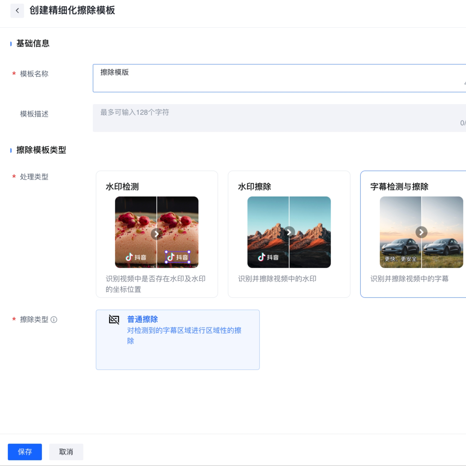Focus the 模板名称 input field
The height and width of the screenshot is (466, 466).
tap(278, 78)
